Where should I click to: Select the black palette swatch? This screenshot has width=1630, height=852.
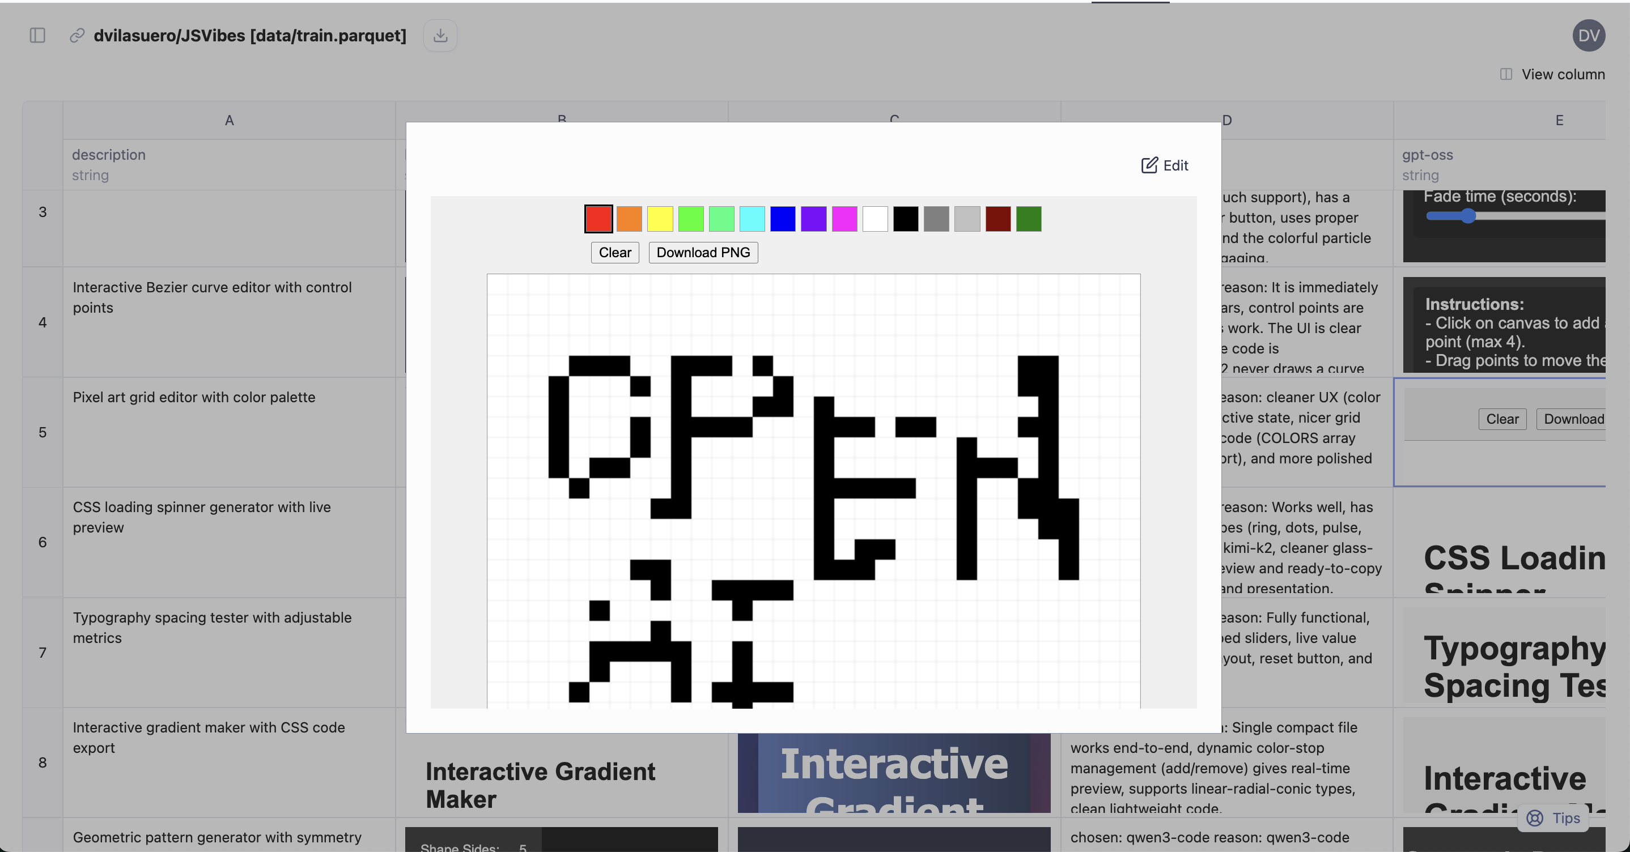coord(906,219)
